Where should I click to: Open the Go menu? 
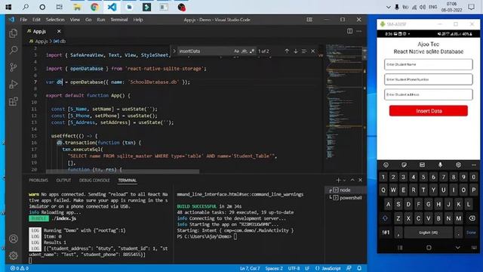(88, 20)
